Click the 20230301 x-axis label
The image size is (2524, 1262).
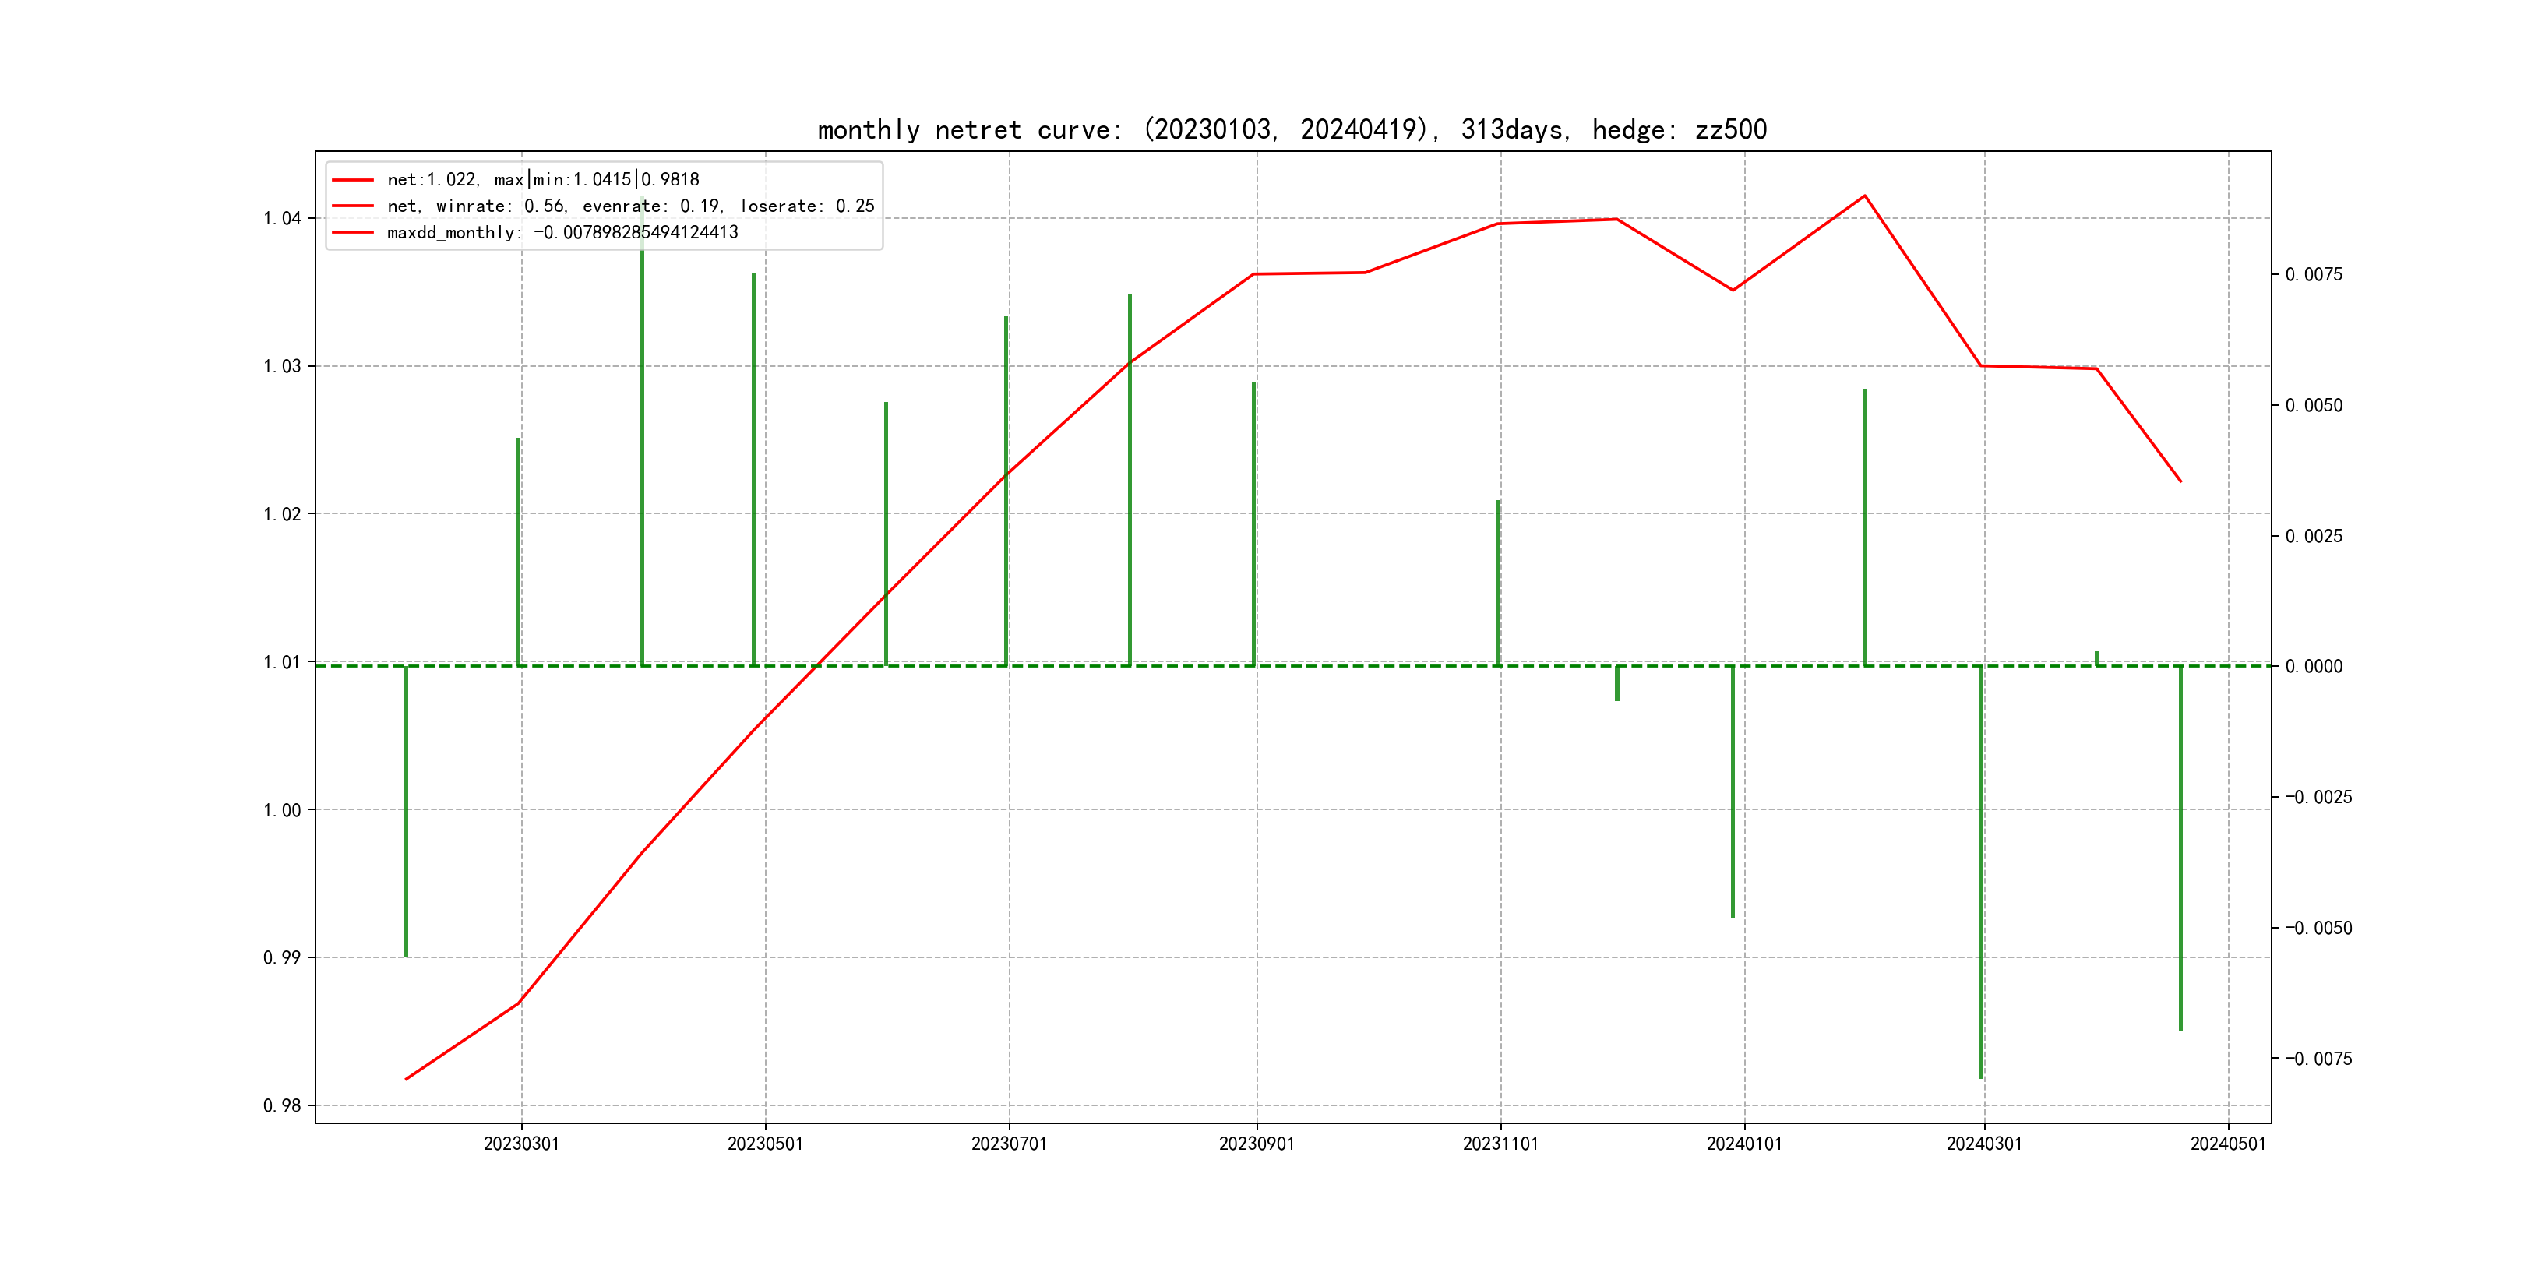[x=521, y=1144]
